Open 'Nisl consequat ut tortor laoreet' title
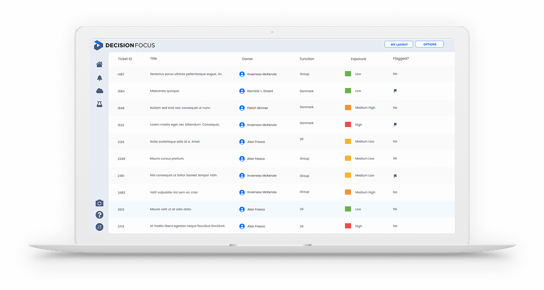The width and height of the screenshot is (544, 290). [184, 175]
